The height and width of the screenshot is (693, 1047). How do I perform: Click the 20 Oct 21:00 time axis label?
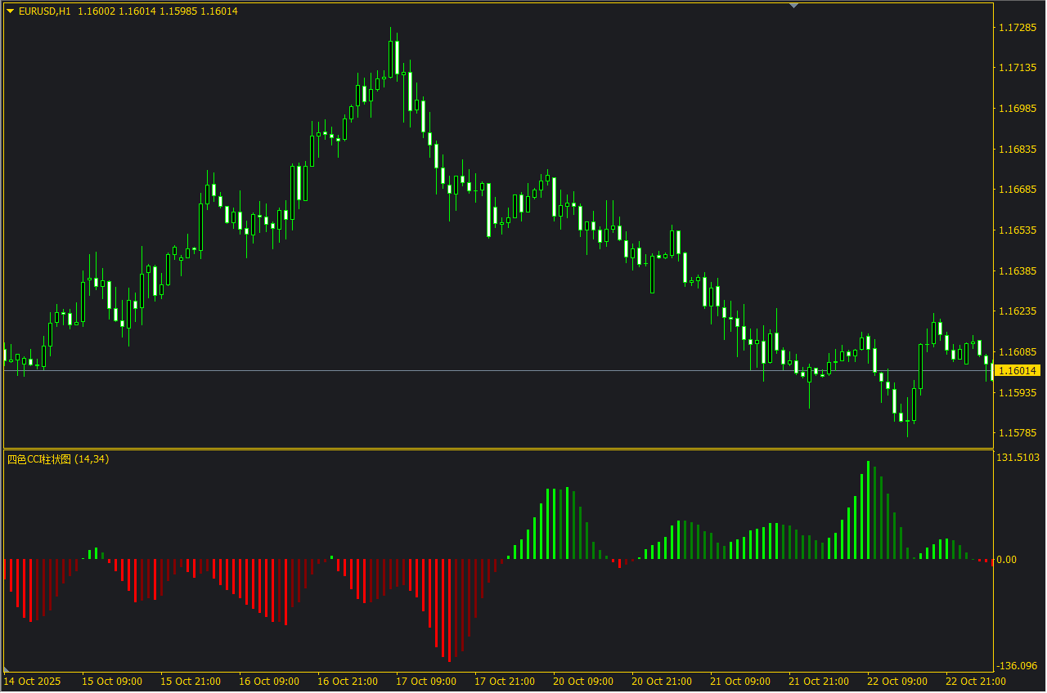point(661,681)
